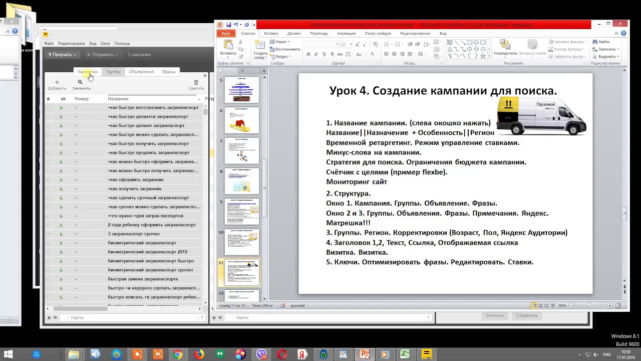Toggle the star column header filter
Image resolution: width=641 pixels, height=361 pixels.
48,99
